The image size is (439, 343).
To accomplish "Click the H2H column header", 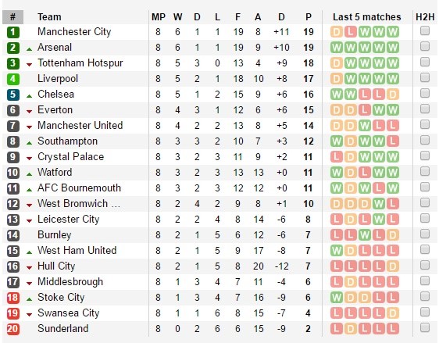I will pos(425,17).
